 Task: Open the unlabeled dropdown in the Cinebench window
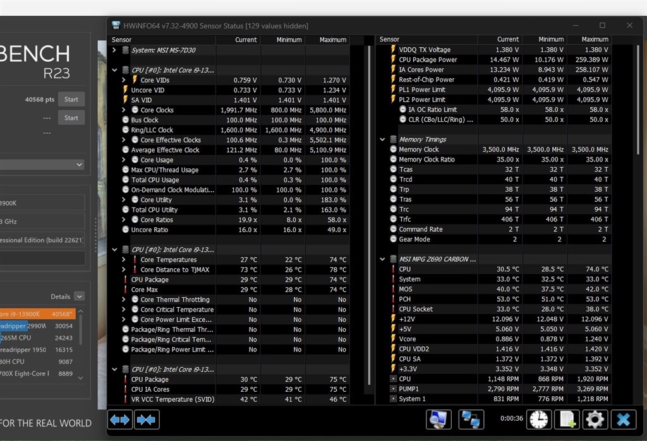(x=42, y=165)
